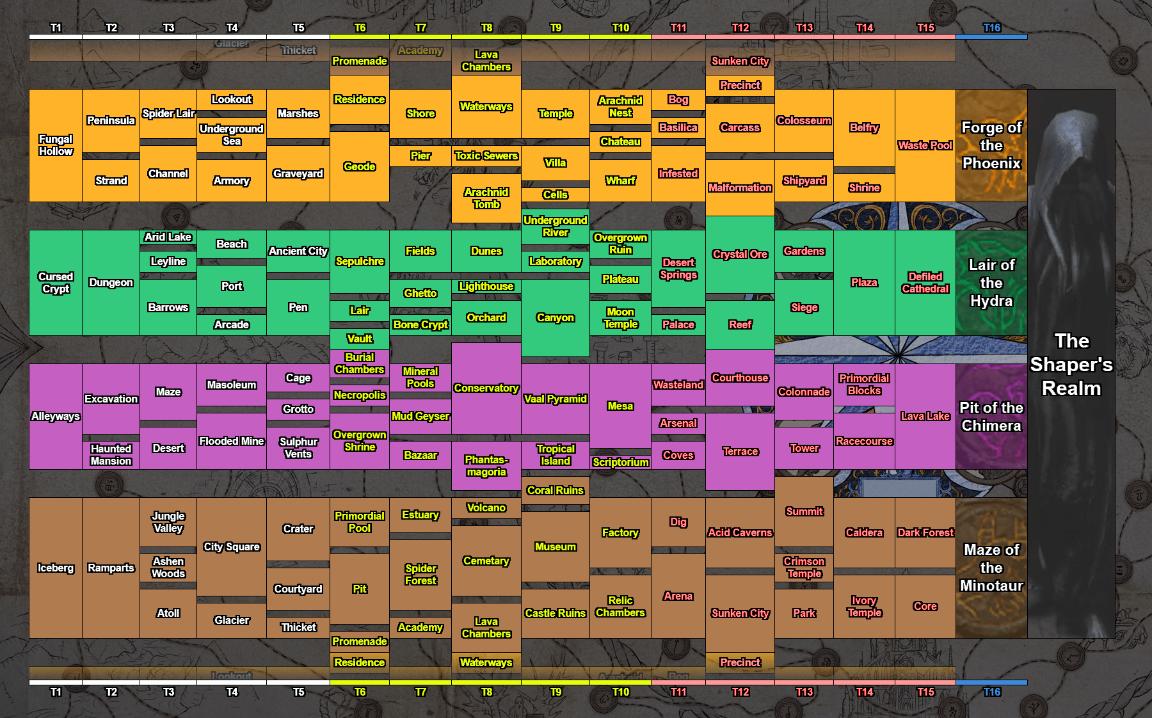Select the Underground Sea map cell
Screen dimensions: 1152x718
tap(232, 135)
